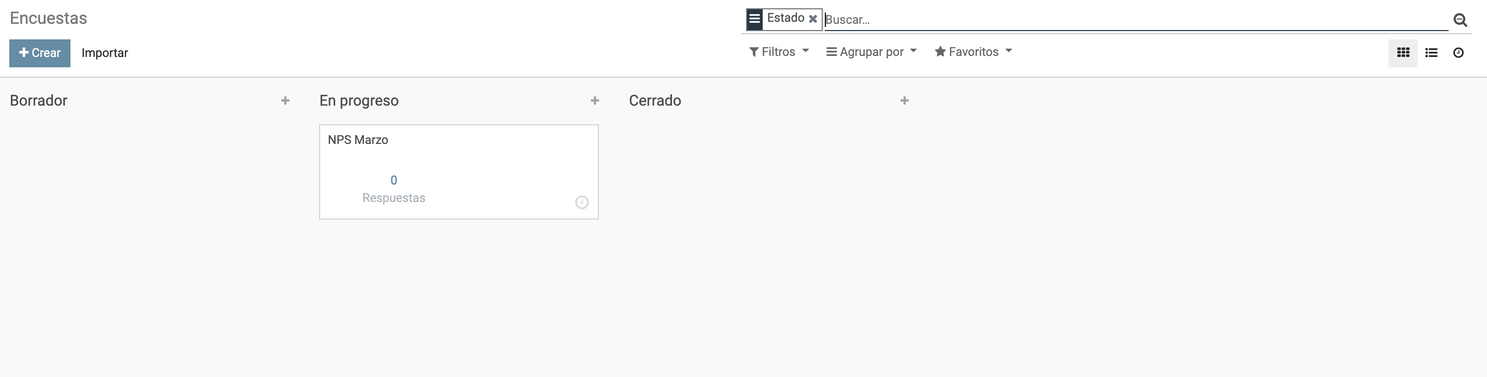Switch to Kanban view icon
The width and height of the screenshot is (1487, 377).
1403,52
